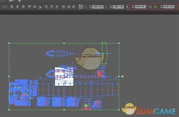
Task: Click the height stepper arrows
Action: [161, 7]
